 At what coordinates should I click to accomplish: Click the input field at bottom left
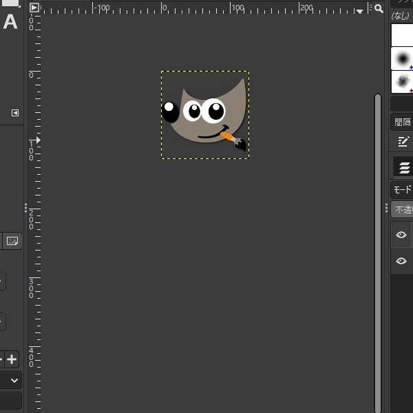10,401
